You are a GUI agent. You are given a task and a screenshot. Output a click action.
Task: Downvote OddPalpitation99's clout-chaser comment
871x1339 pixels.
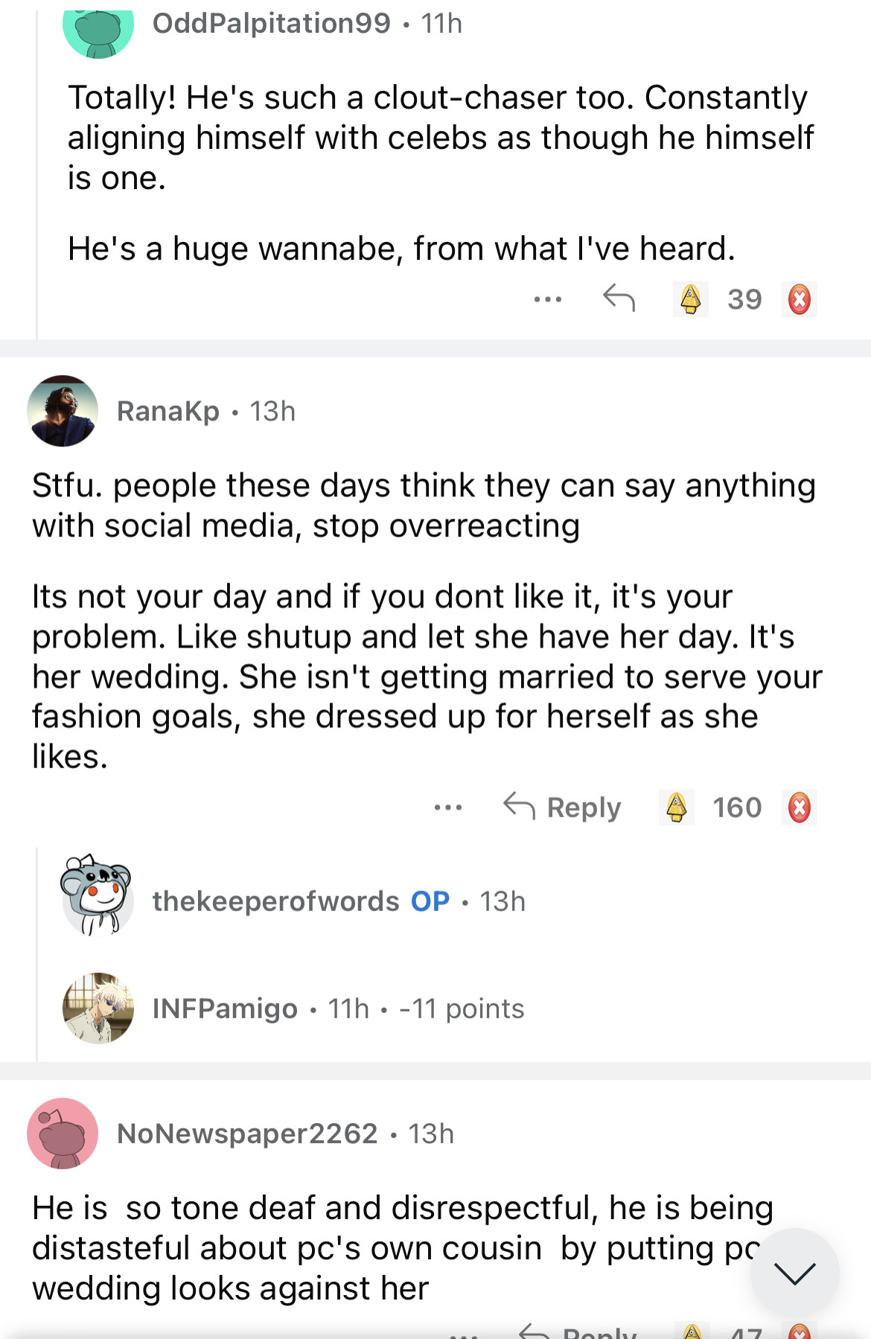pyautogui.click(x=799, y=300)
